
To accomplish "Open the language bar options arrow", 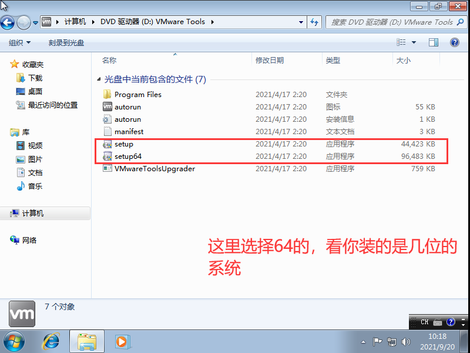I will pyautogui.click(x=463, y=325).
